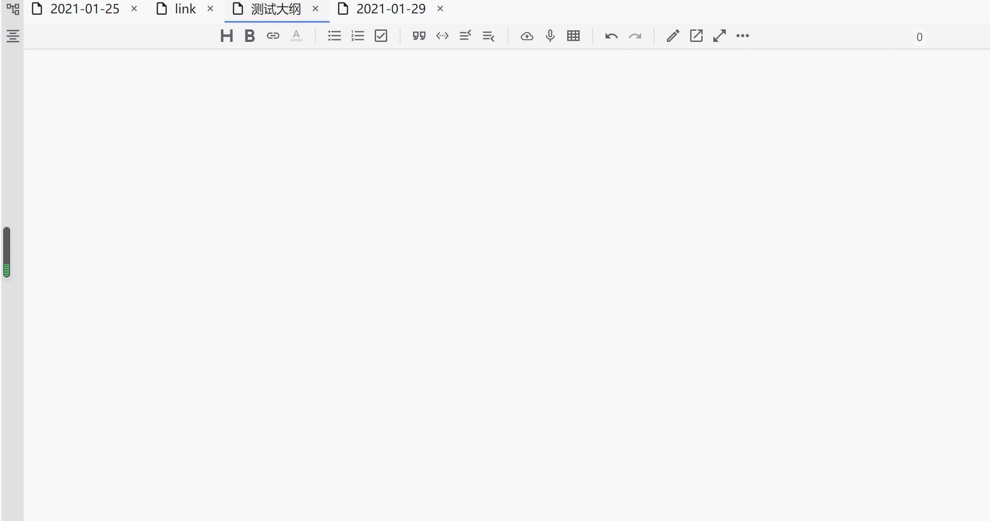The width and height of the screenshot is (990, 521).
Task: Insert an ordered numbered list
Action: (x=357, y=36)
